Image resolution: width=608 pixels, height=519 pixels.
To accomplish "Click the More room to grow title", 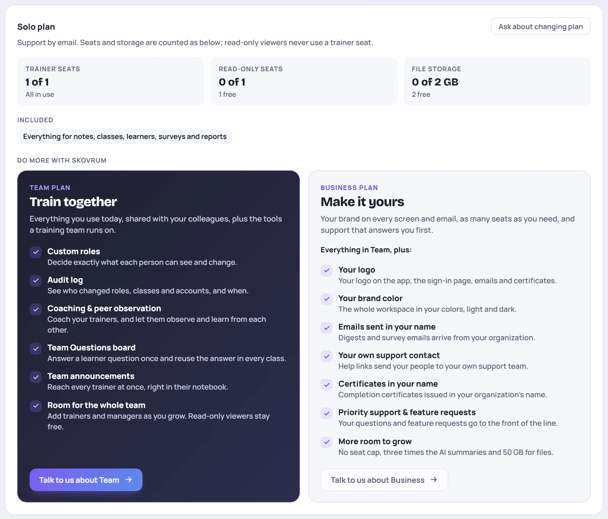I will click(375, 441).
